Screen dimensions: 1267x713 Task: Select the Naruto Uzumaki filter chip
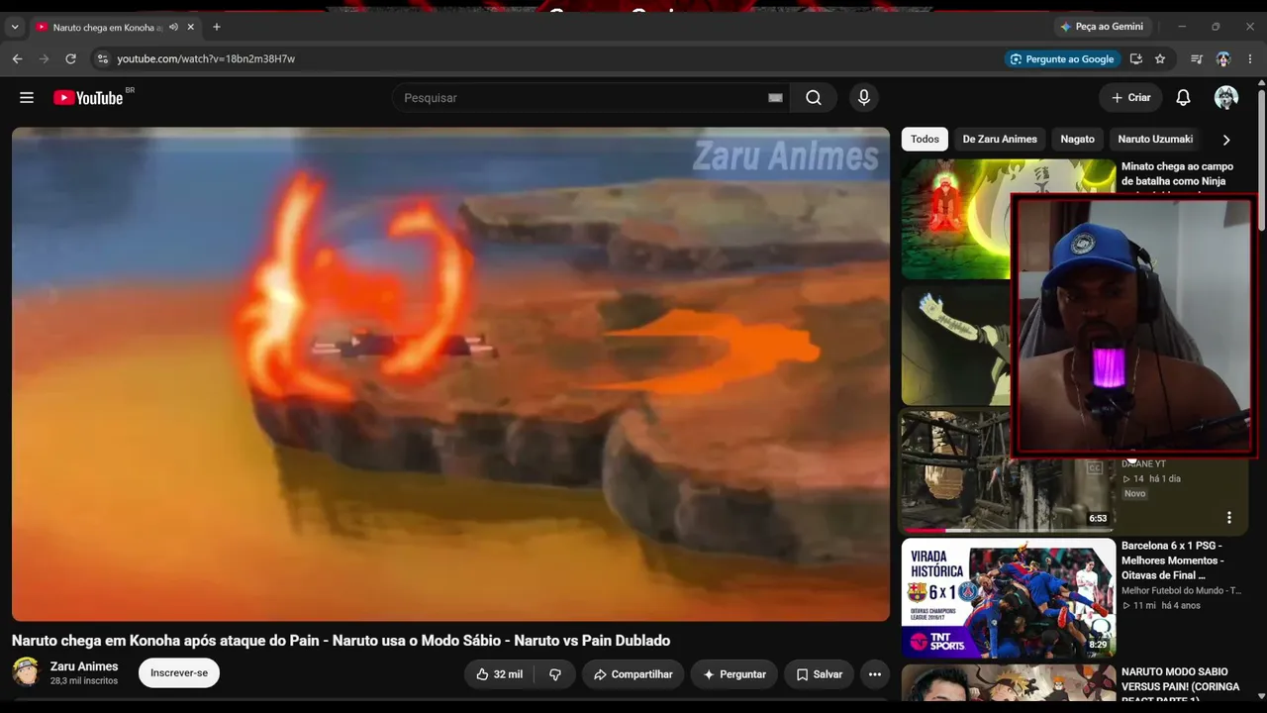(x=1155, y=140)
